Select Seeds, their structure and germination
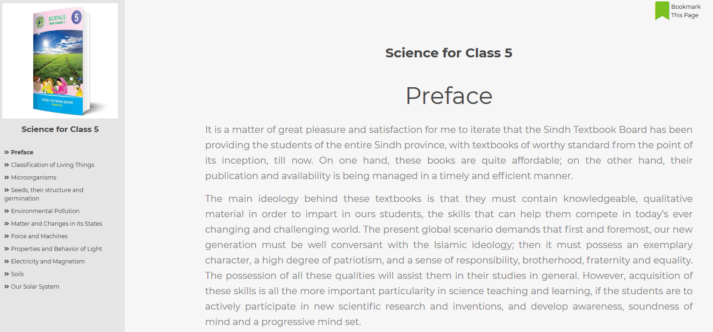713x332 pixels. click(x=43, y=194)
